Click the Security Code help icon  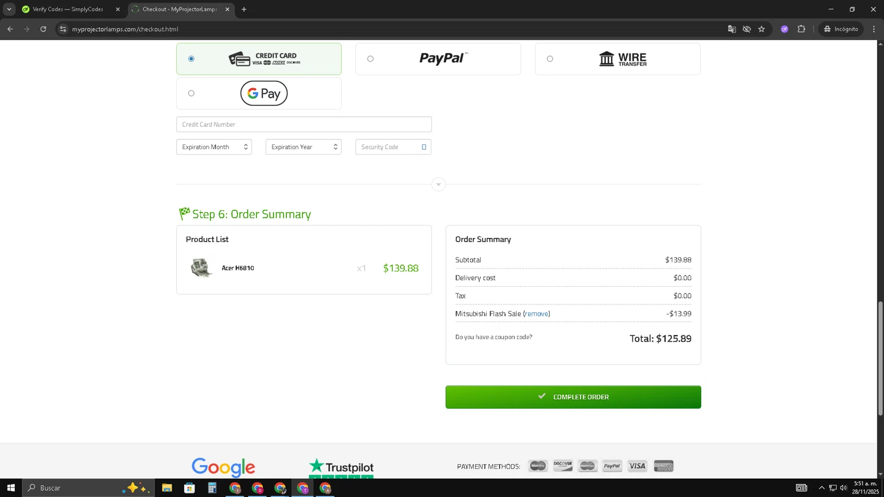[424, 147]
